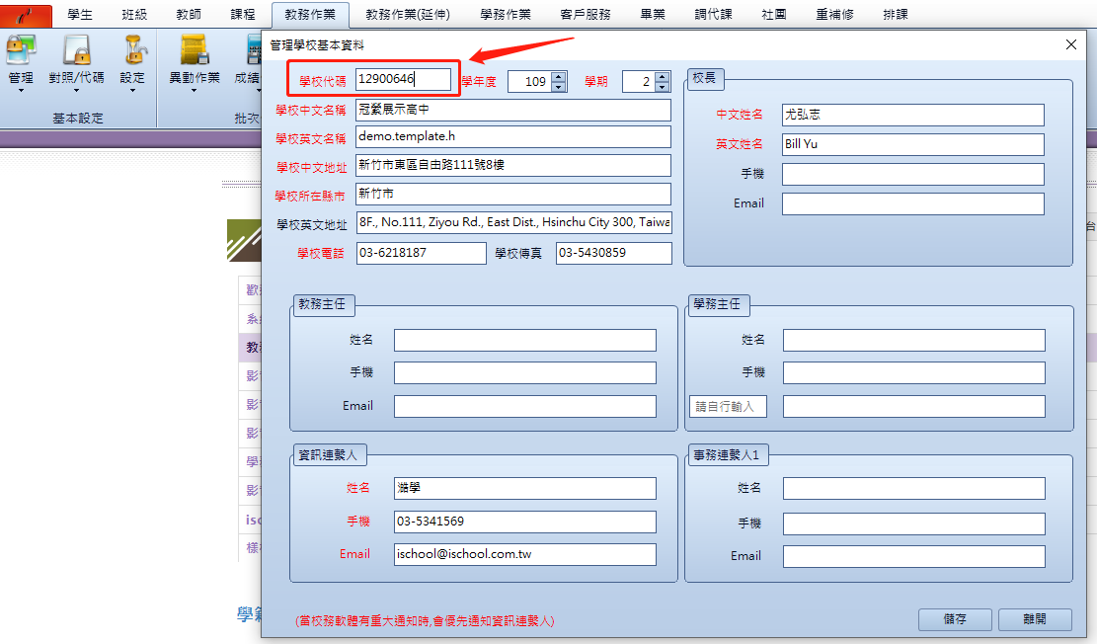Viewport: 1097px width, 644px height.
Task: Click the 教務主任 Email field
Action: (x=524, y=406)
